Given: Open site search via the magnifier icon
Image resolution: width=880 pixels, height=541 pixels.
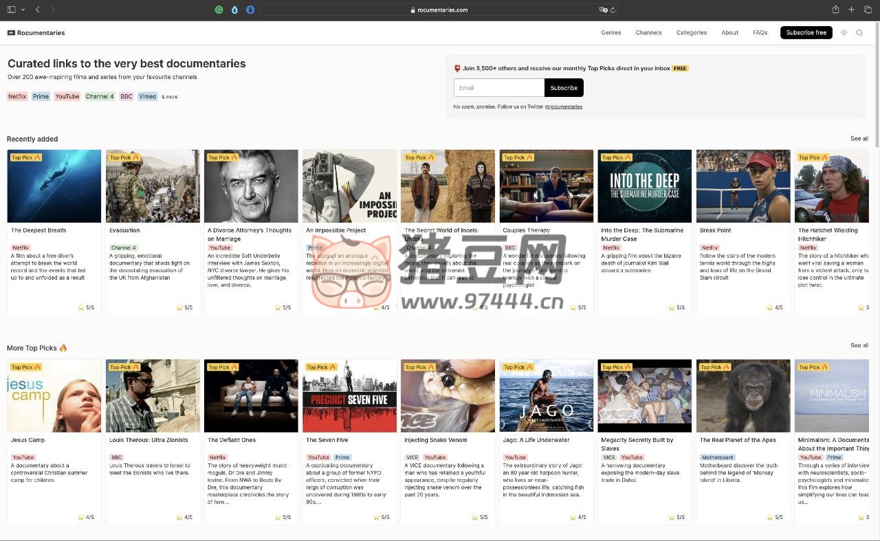Looking at the screenshot, I should point(859,32).
